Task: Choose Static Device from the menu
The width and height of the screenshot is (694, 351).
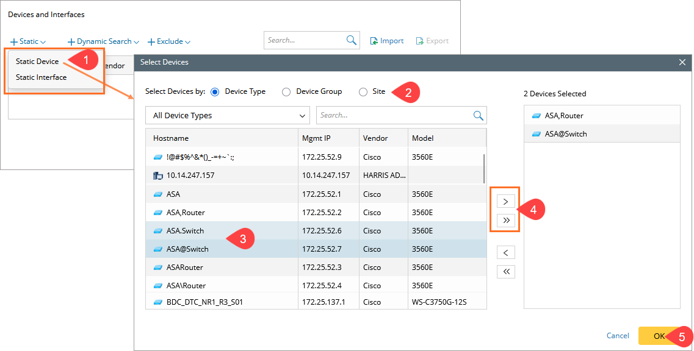Action: click(37, 62)
